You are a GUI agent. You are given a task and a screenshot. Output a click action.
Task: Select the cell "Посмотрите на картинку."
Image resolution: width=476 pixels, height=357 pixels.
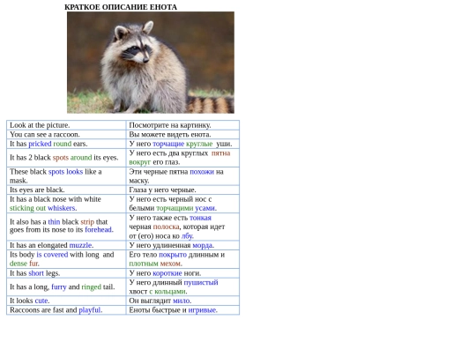[x=182, y=125]
